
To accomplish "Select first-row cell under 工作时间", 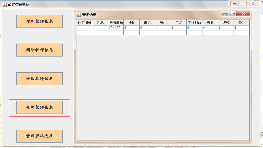I will (194, 28).
